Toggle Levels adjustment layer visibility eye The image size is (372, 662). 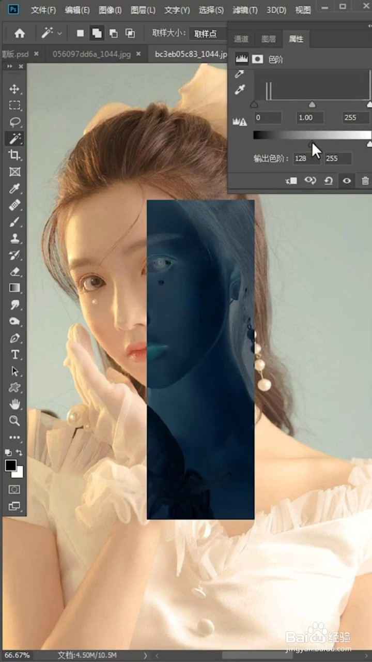(x=347, y=181)
